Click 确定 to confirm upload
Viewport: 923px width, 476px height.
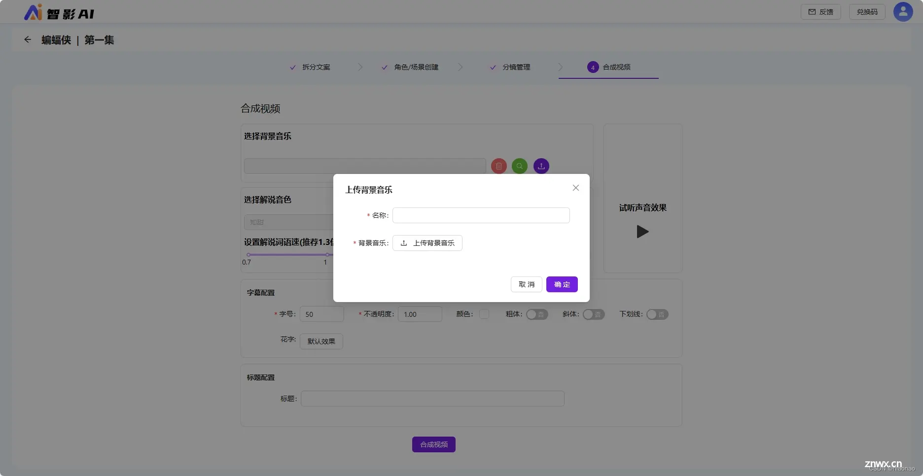pos(562,284)
